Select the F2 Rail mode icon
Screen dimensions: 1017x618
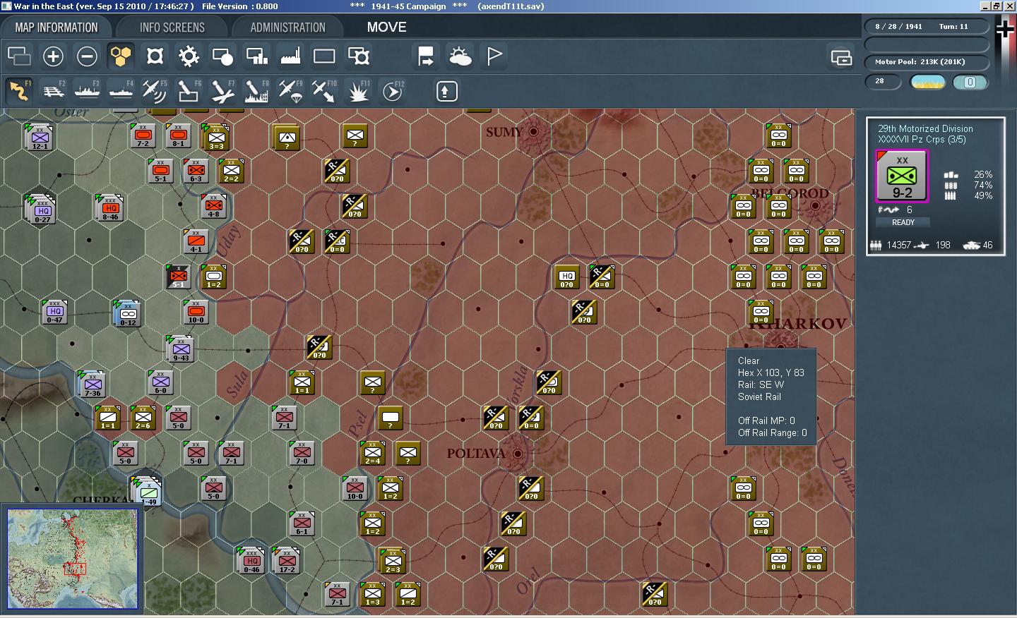[x=53, y=91]
